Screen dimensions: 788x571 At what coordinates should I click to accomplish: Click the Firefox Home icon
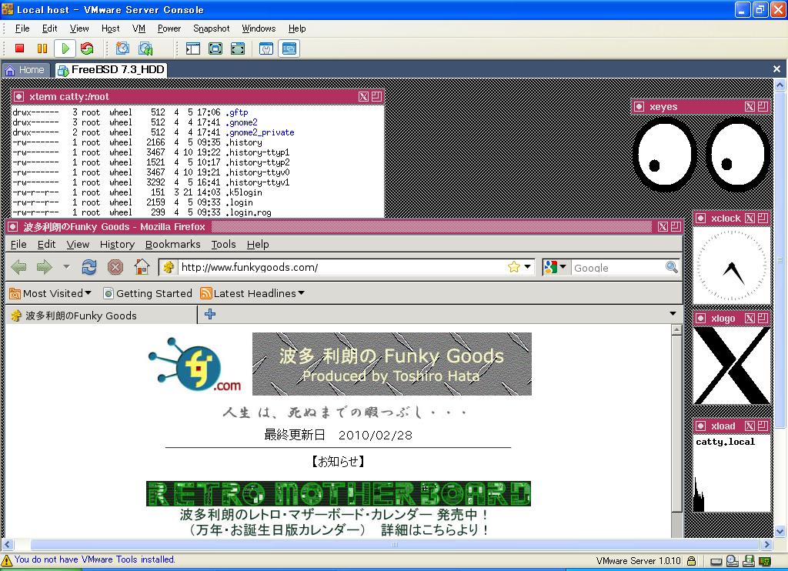142,267
